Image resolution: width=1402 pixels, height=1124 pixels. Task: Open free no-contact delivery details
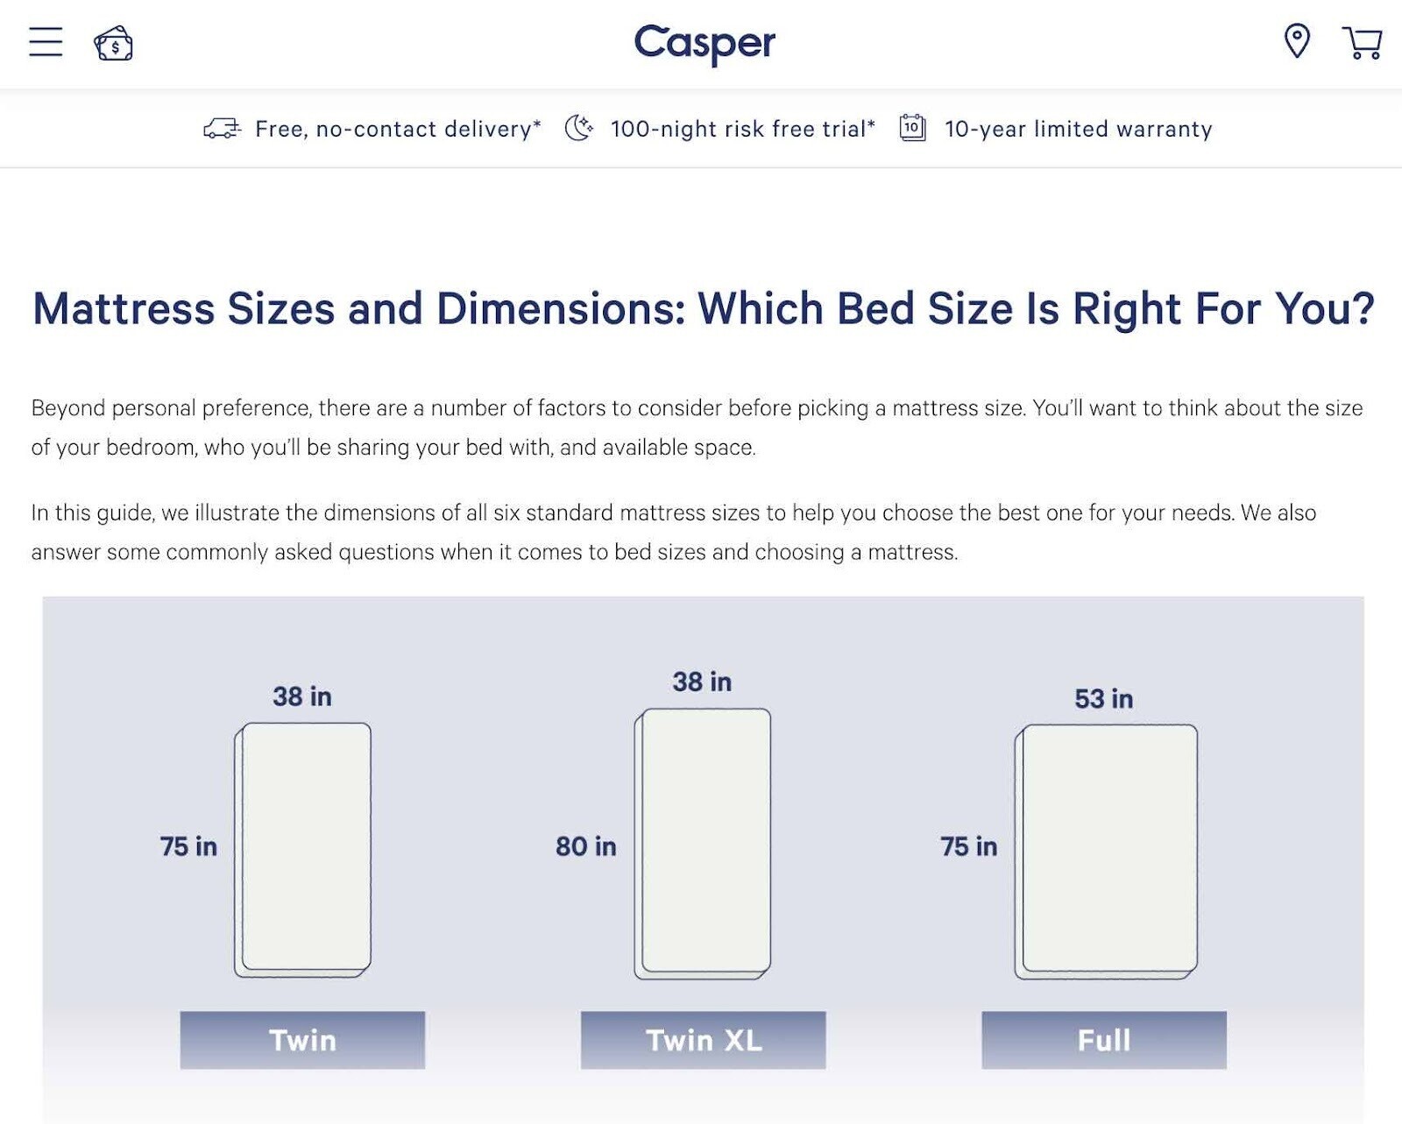coord(398,129)
